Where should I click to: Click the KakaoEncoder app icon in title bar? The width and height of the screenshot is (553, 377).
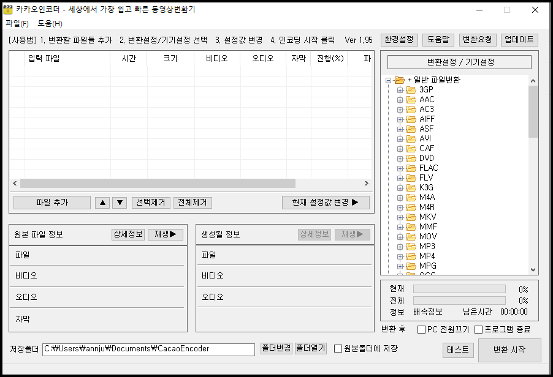point(8,10)
